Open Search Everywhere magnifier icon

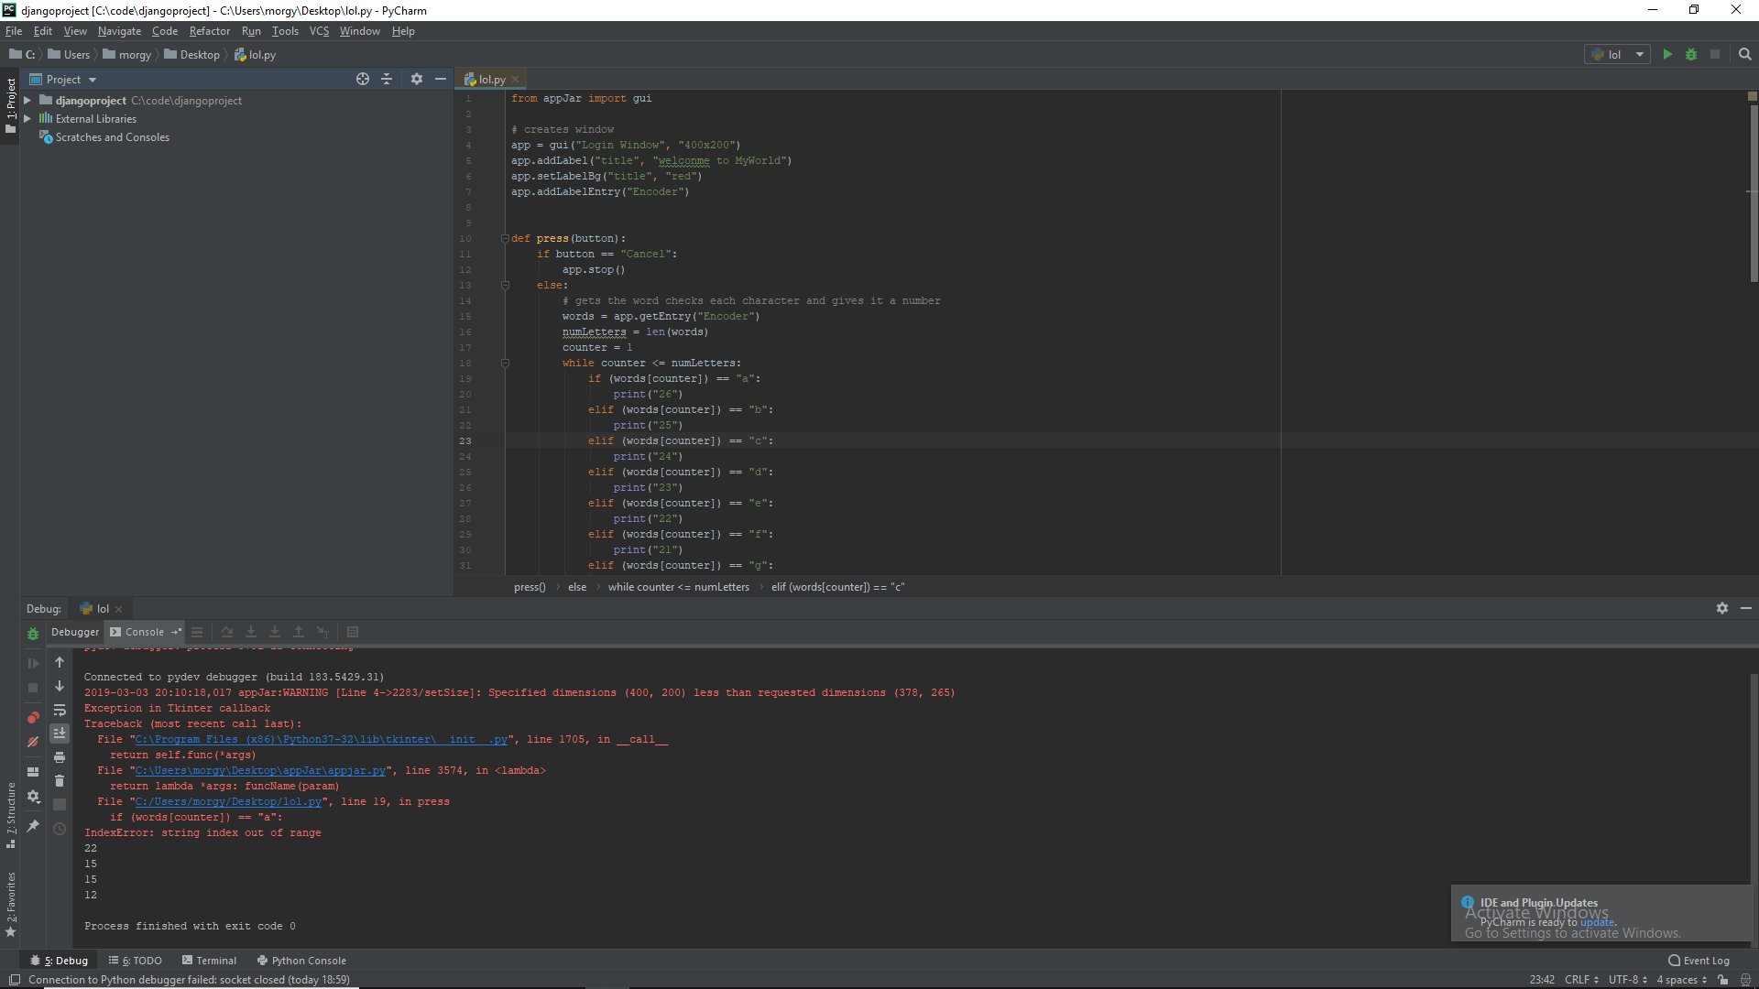point(1745,55)
